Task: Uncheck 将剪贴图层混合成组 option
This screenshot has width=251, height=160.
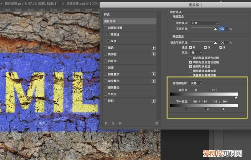Action: pyautogui.click(x=190, y=62)
